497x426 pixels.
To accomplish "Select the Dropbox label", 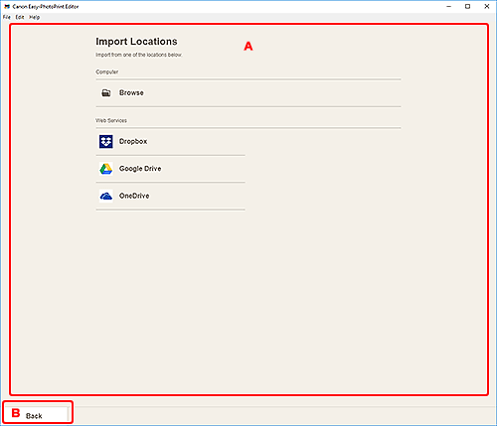I will (x=133, y=141).
